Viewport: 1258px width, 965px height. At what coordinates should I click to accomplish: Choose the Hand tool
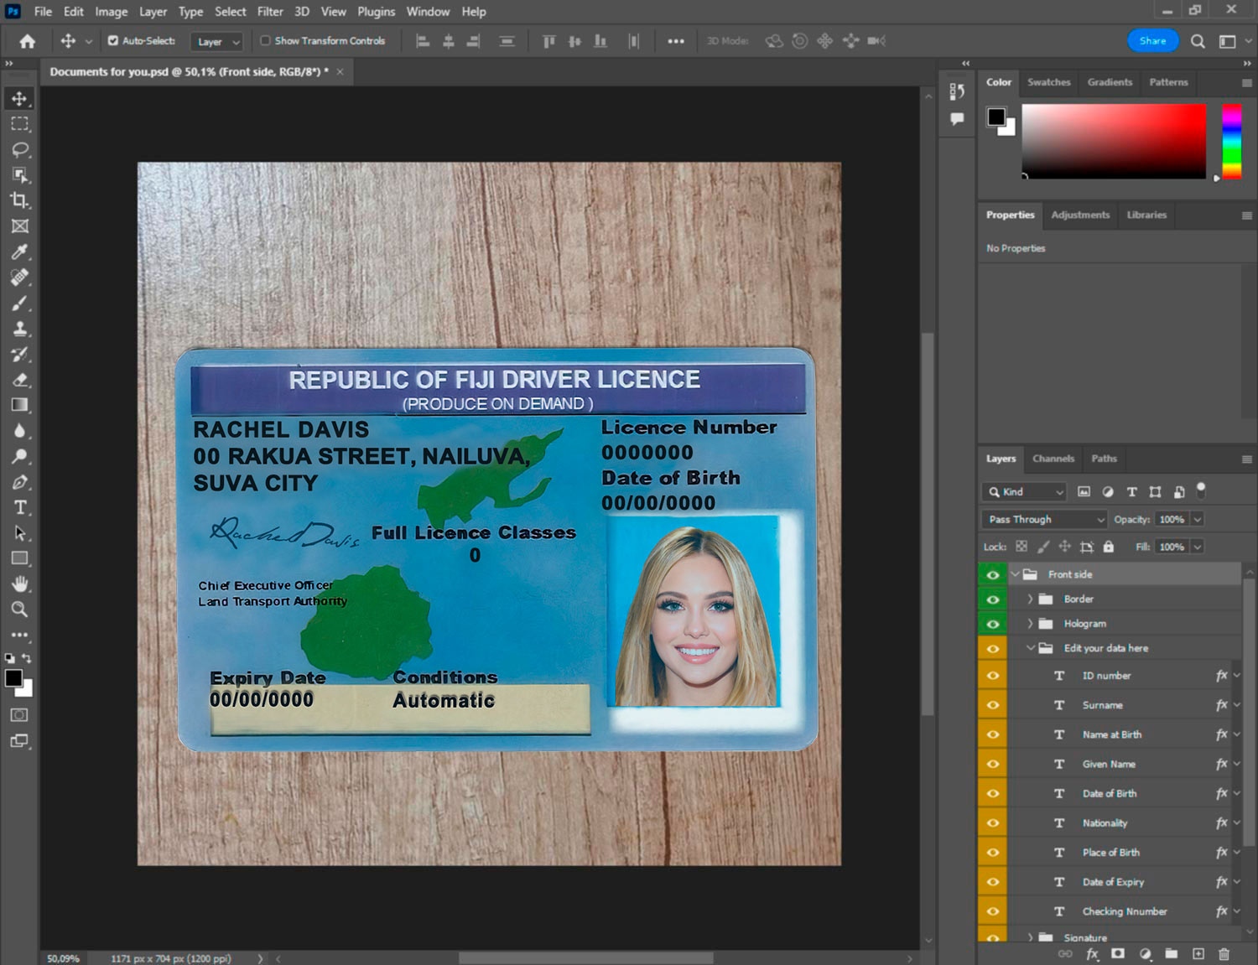tap(20, 584)
